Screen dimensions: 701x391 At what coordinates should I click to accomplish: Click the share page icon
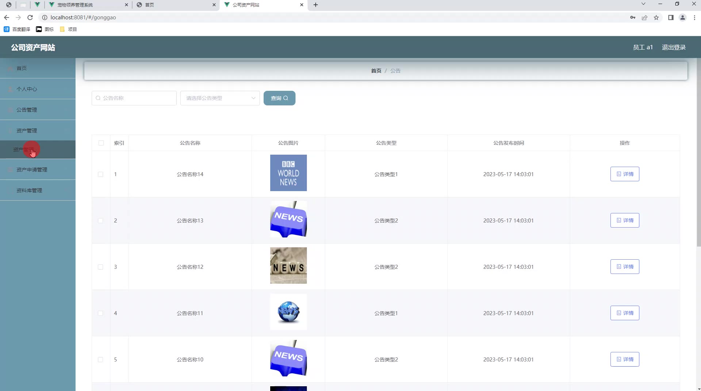point(644,18)
